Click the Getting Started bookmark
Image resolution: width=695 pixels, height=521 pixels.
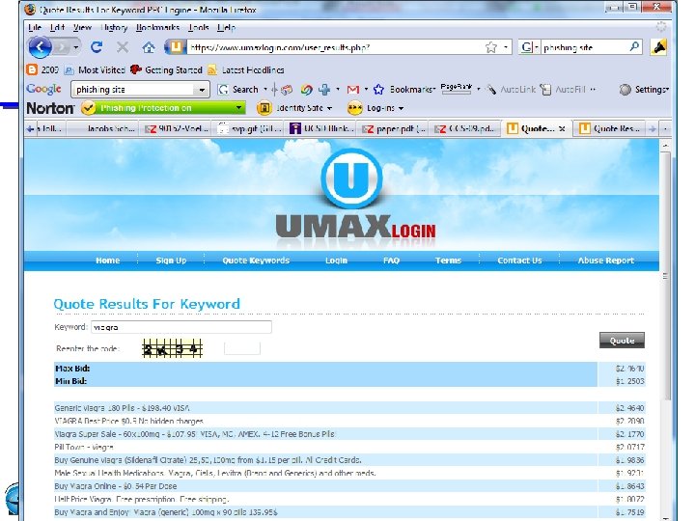(166, 70)
